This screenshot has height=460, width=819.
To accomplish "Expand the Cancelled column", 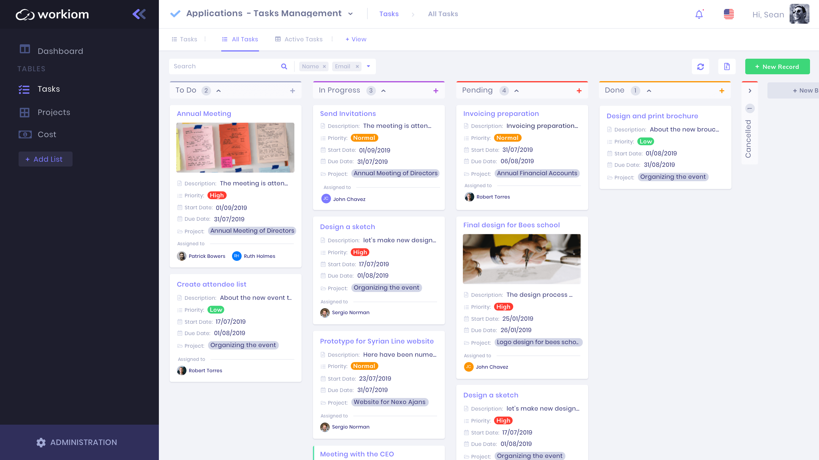I will pos(750,91).
